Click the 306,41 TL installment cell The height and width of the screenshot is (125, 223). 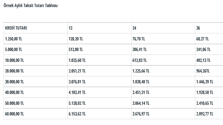pyautogui.click(x=163, y=49)
